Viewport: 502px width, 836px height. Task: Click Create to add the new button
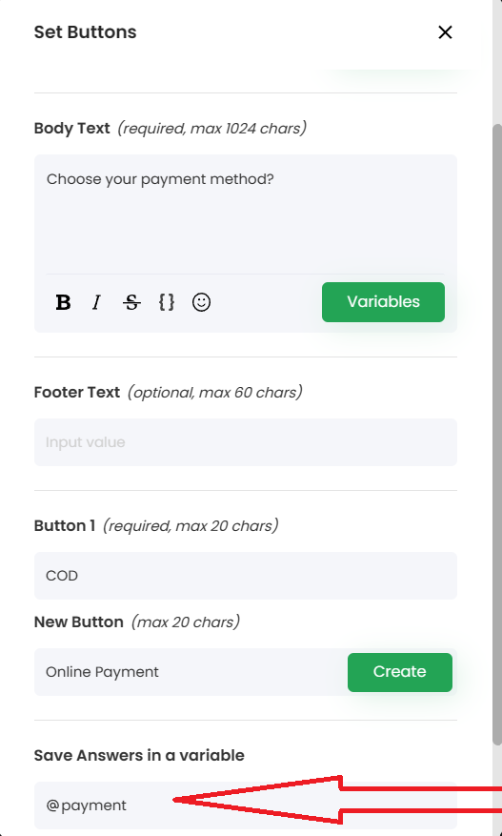400,672
